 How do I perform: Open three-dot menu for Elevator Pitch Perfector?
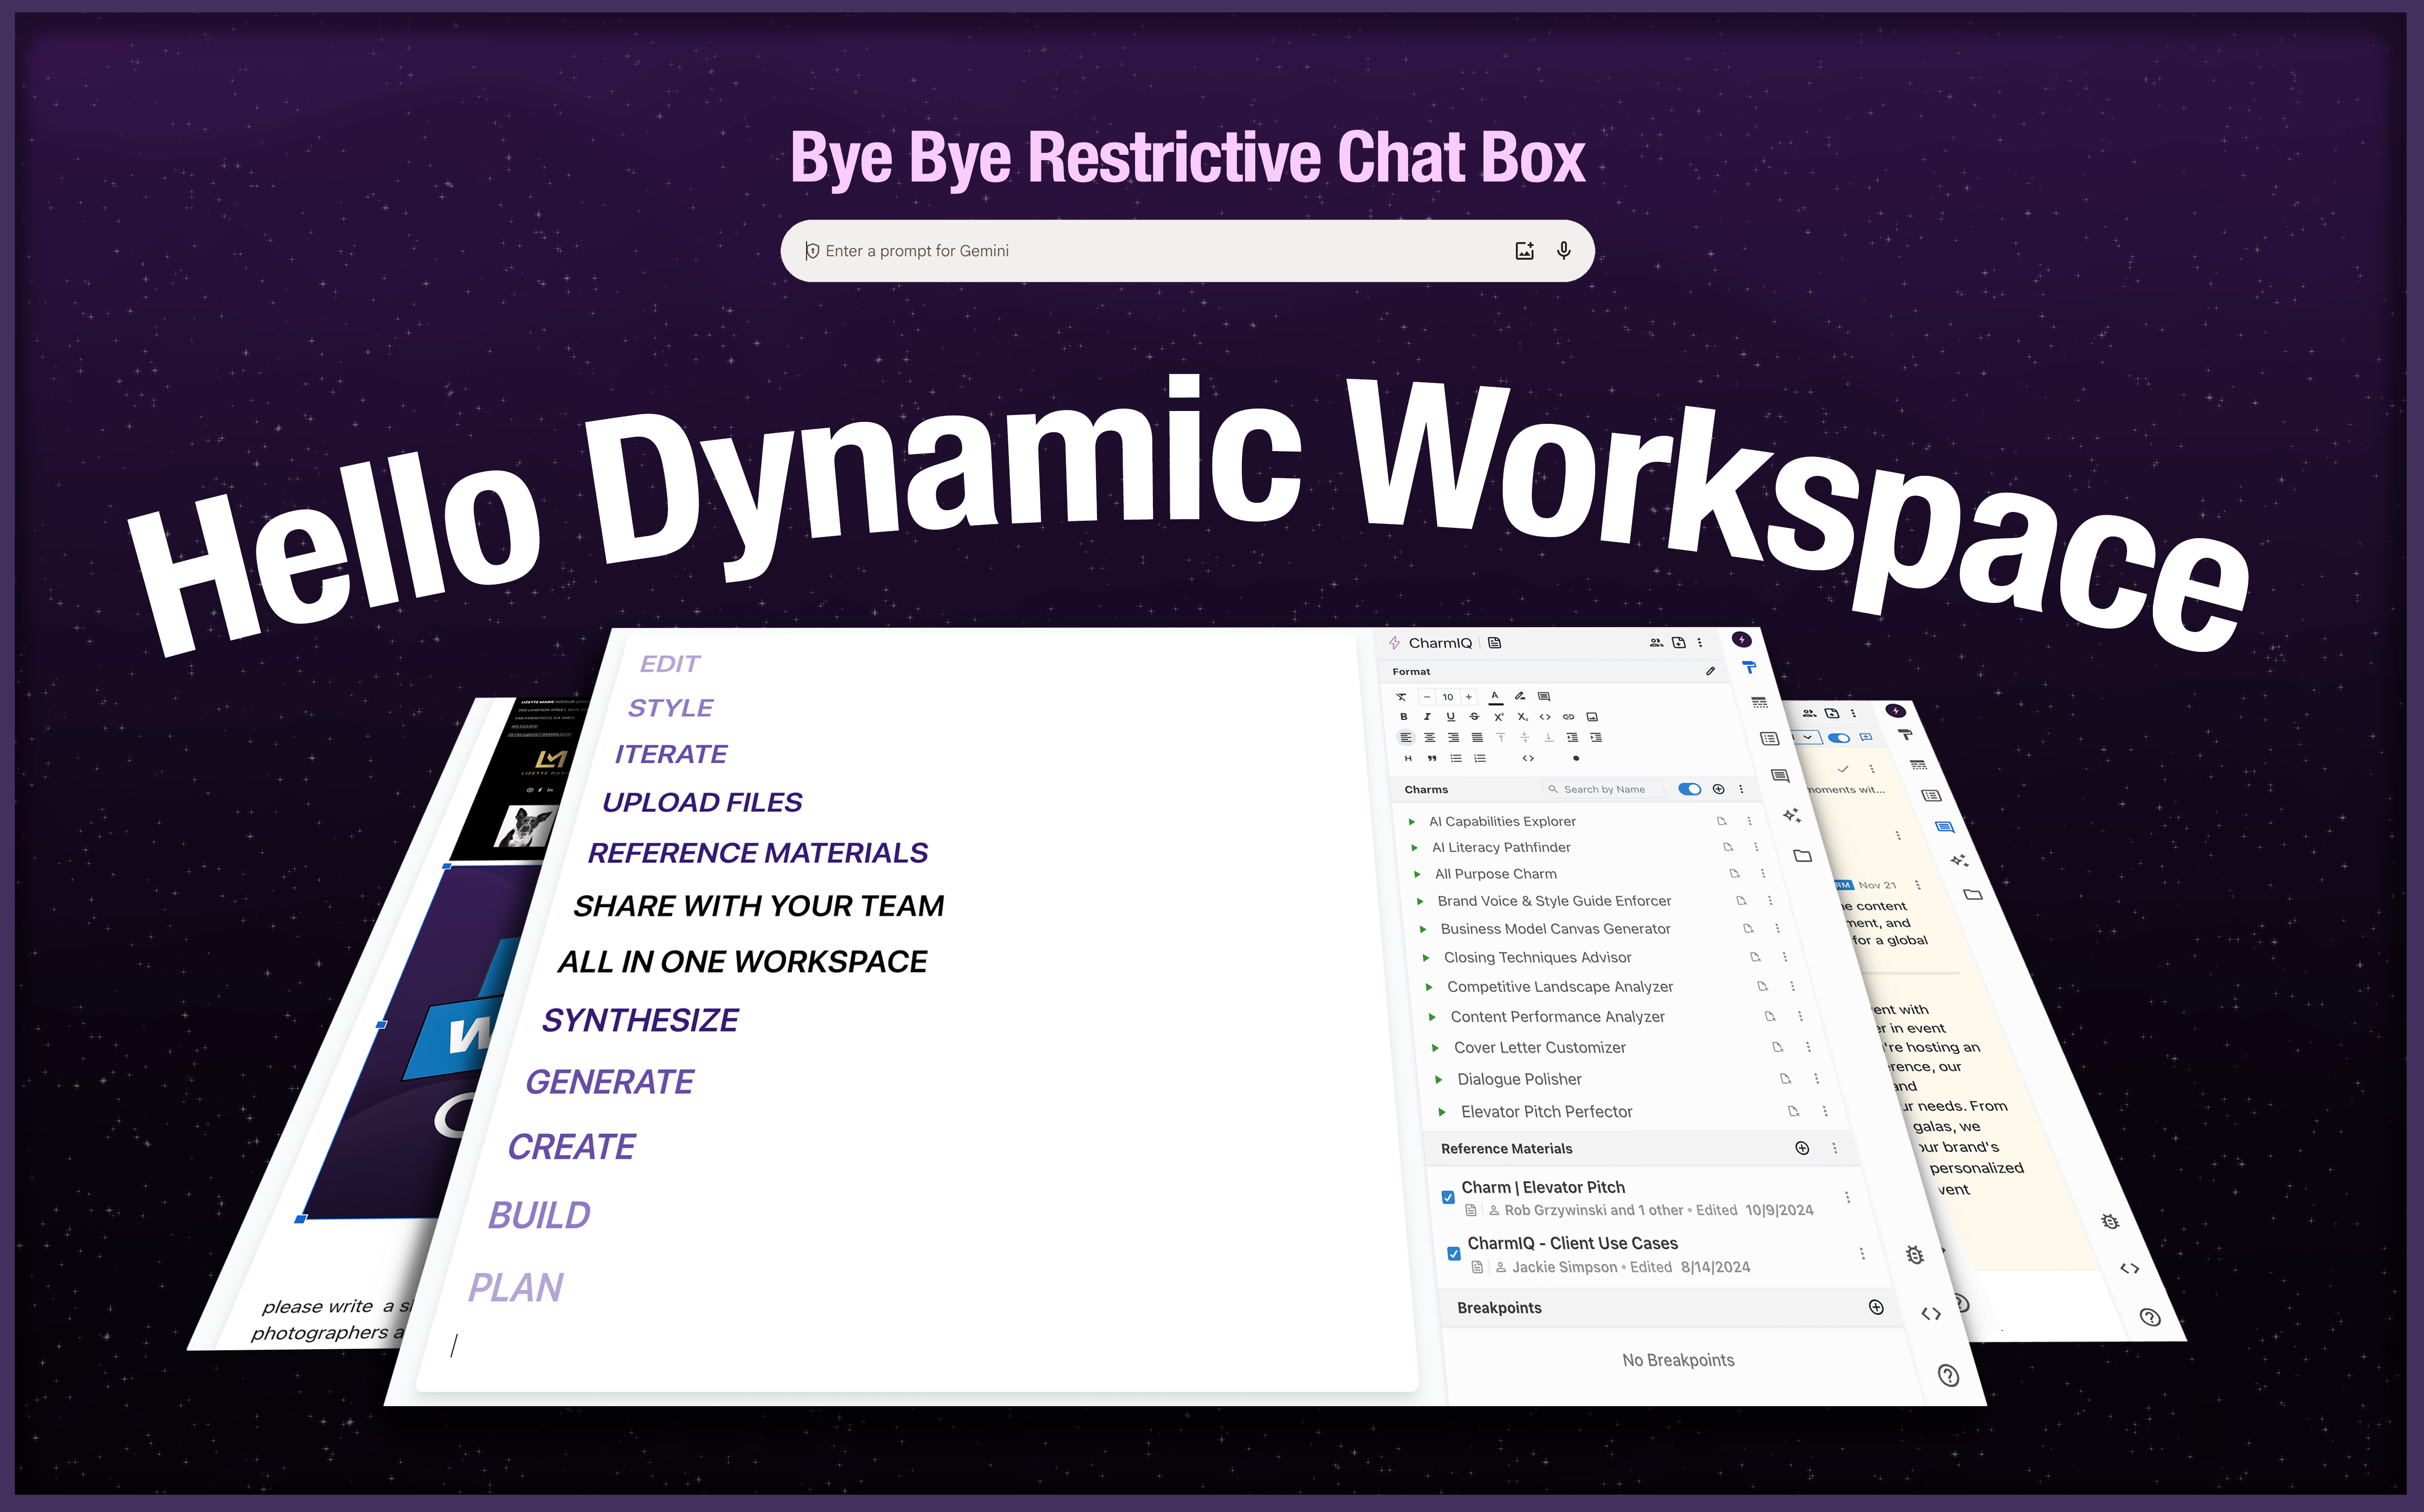click(x=1826, y=1112)
